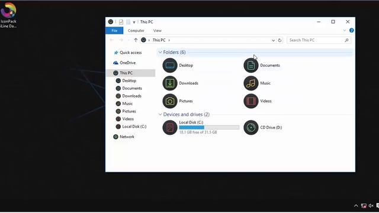379x213 pixels.
Task: Select the CD Drive (D:) disc icon
Action: (x=251, y=127)
